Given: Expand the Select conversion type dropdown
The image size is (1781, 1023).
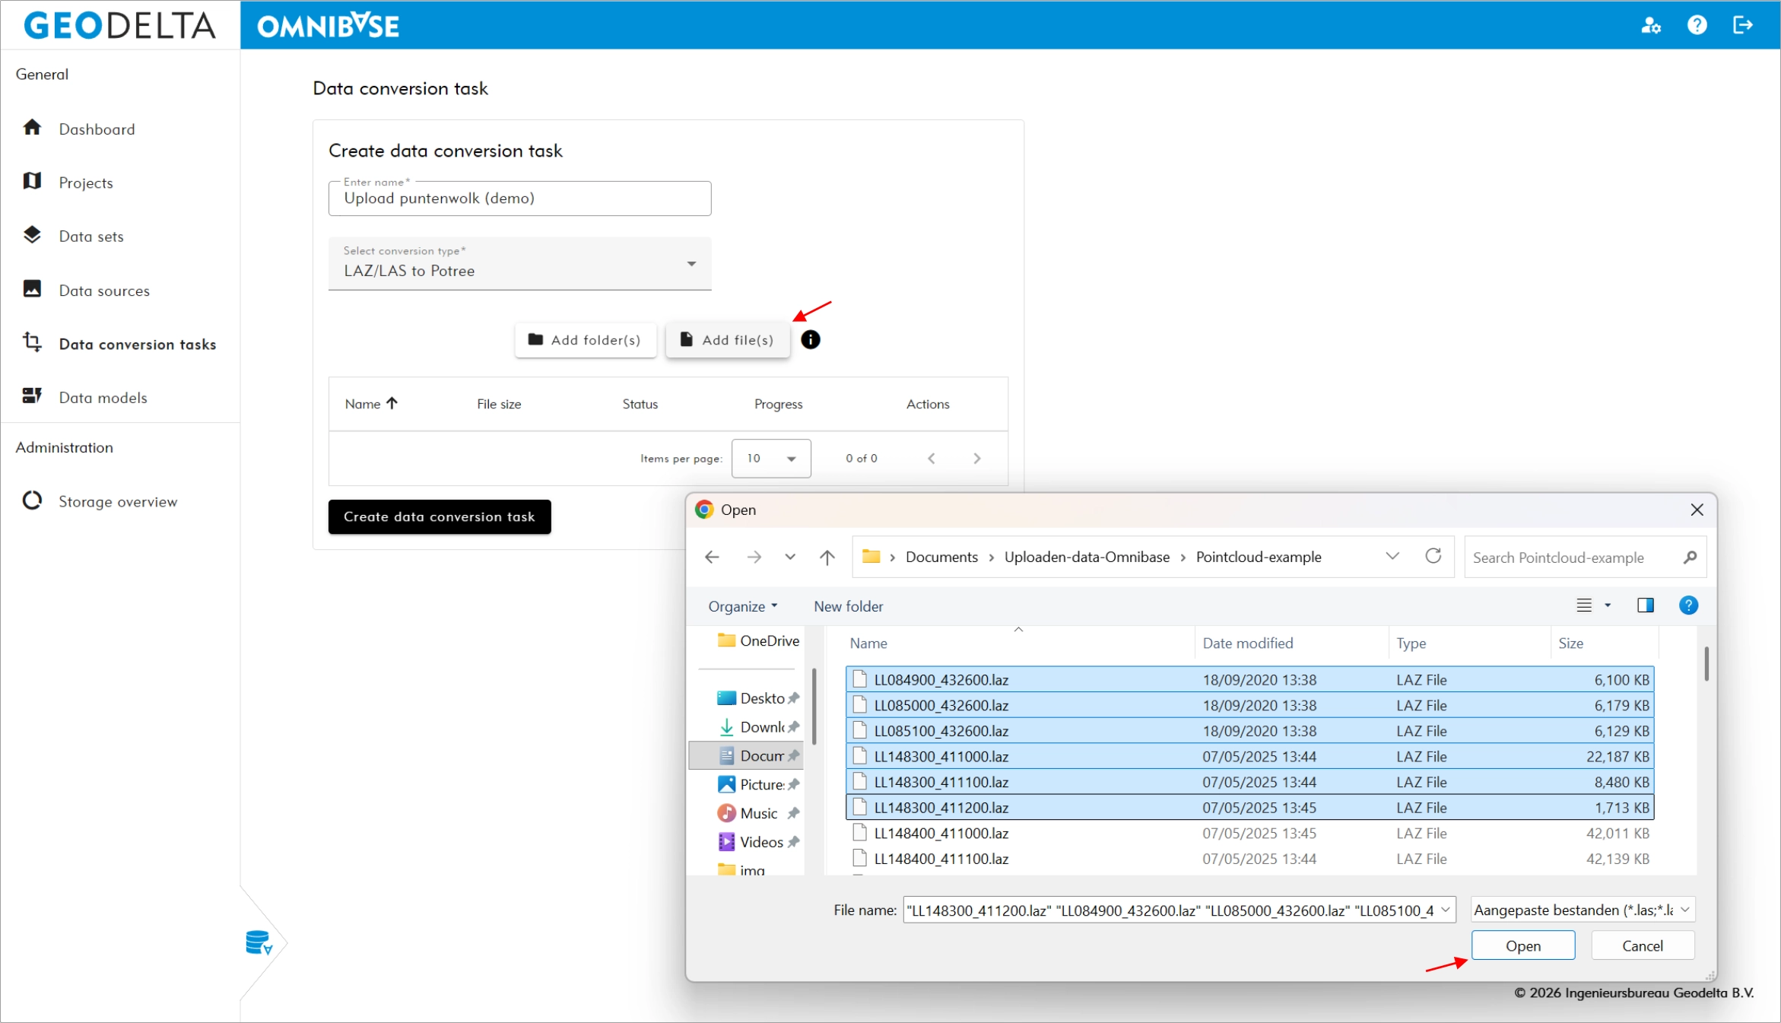Looking at the screenshot, I should 520,264.
